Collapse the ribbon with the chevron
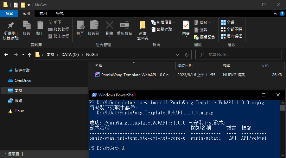 pos(275,14)
